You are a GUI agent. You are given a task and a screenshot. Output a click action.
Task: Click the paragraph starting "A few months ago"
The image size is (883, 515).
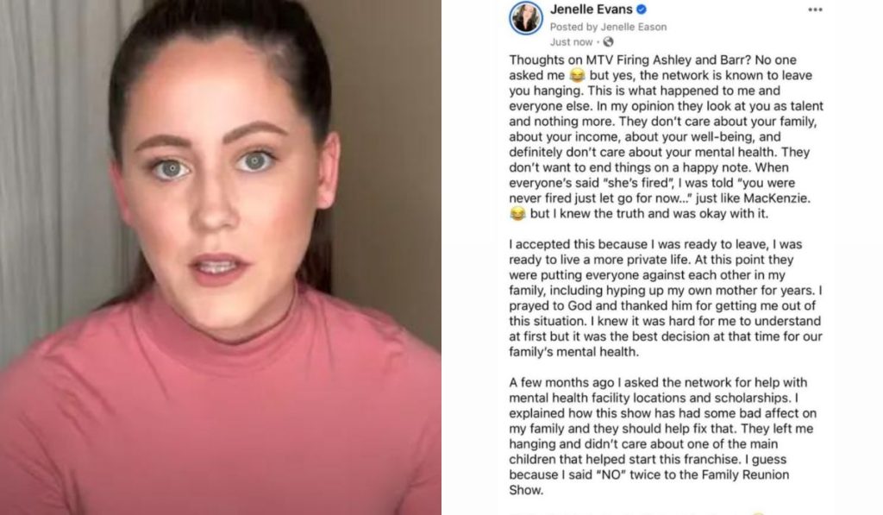coord(663,436)
